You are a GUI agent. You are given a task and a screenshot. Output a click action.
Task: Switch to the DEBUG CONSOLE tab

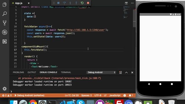[48, 73]
